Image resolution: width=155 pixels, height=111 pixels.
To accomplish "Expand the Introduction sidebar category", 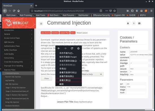I will tap(18, 30).
